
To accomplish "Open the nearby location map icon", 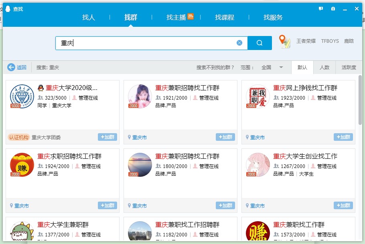I will click(285, 42).
